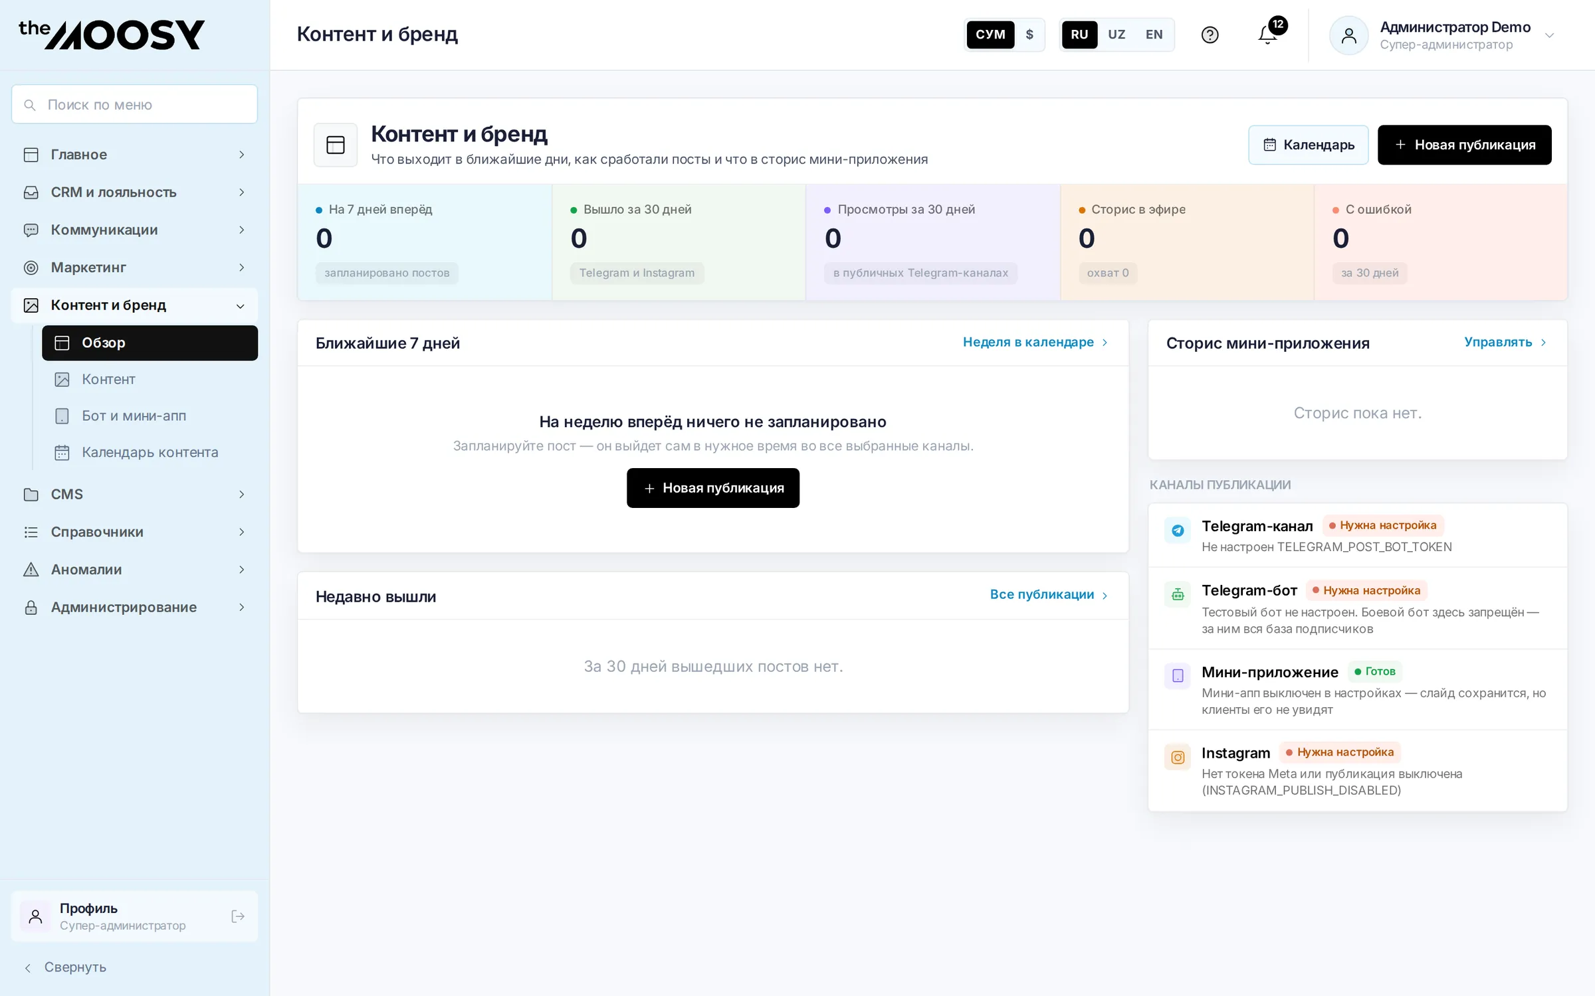Click the administrator avatar icon in header
This screenshot has width=1595, height=996.
pyautogui.click(x=1348, y=35)
